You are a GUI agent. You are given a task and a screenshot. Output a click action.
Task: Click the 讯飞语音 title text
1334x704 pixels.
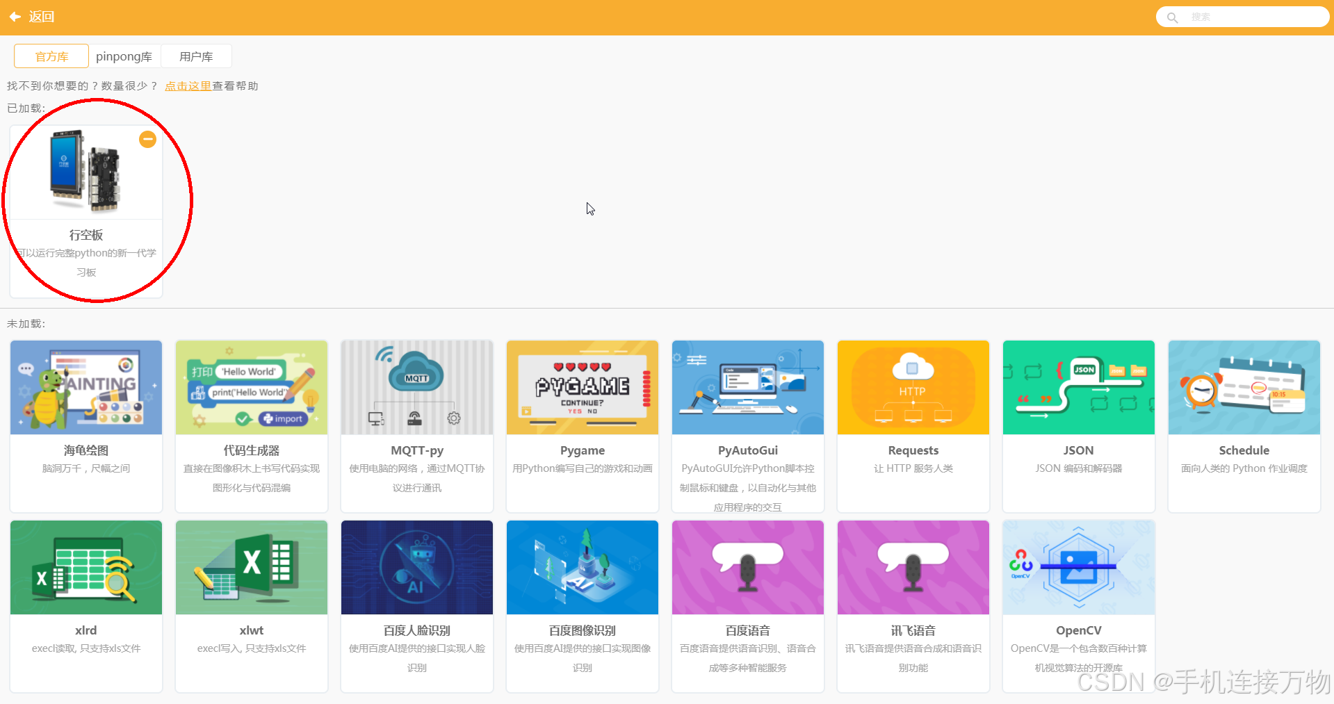(913, 630)
